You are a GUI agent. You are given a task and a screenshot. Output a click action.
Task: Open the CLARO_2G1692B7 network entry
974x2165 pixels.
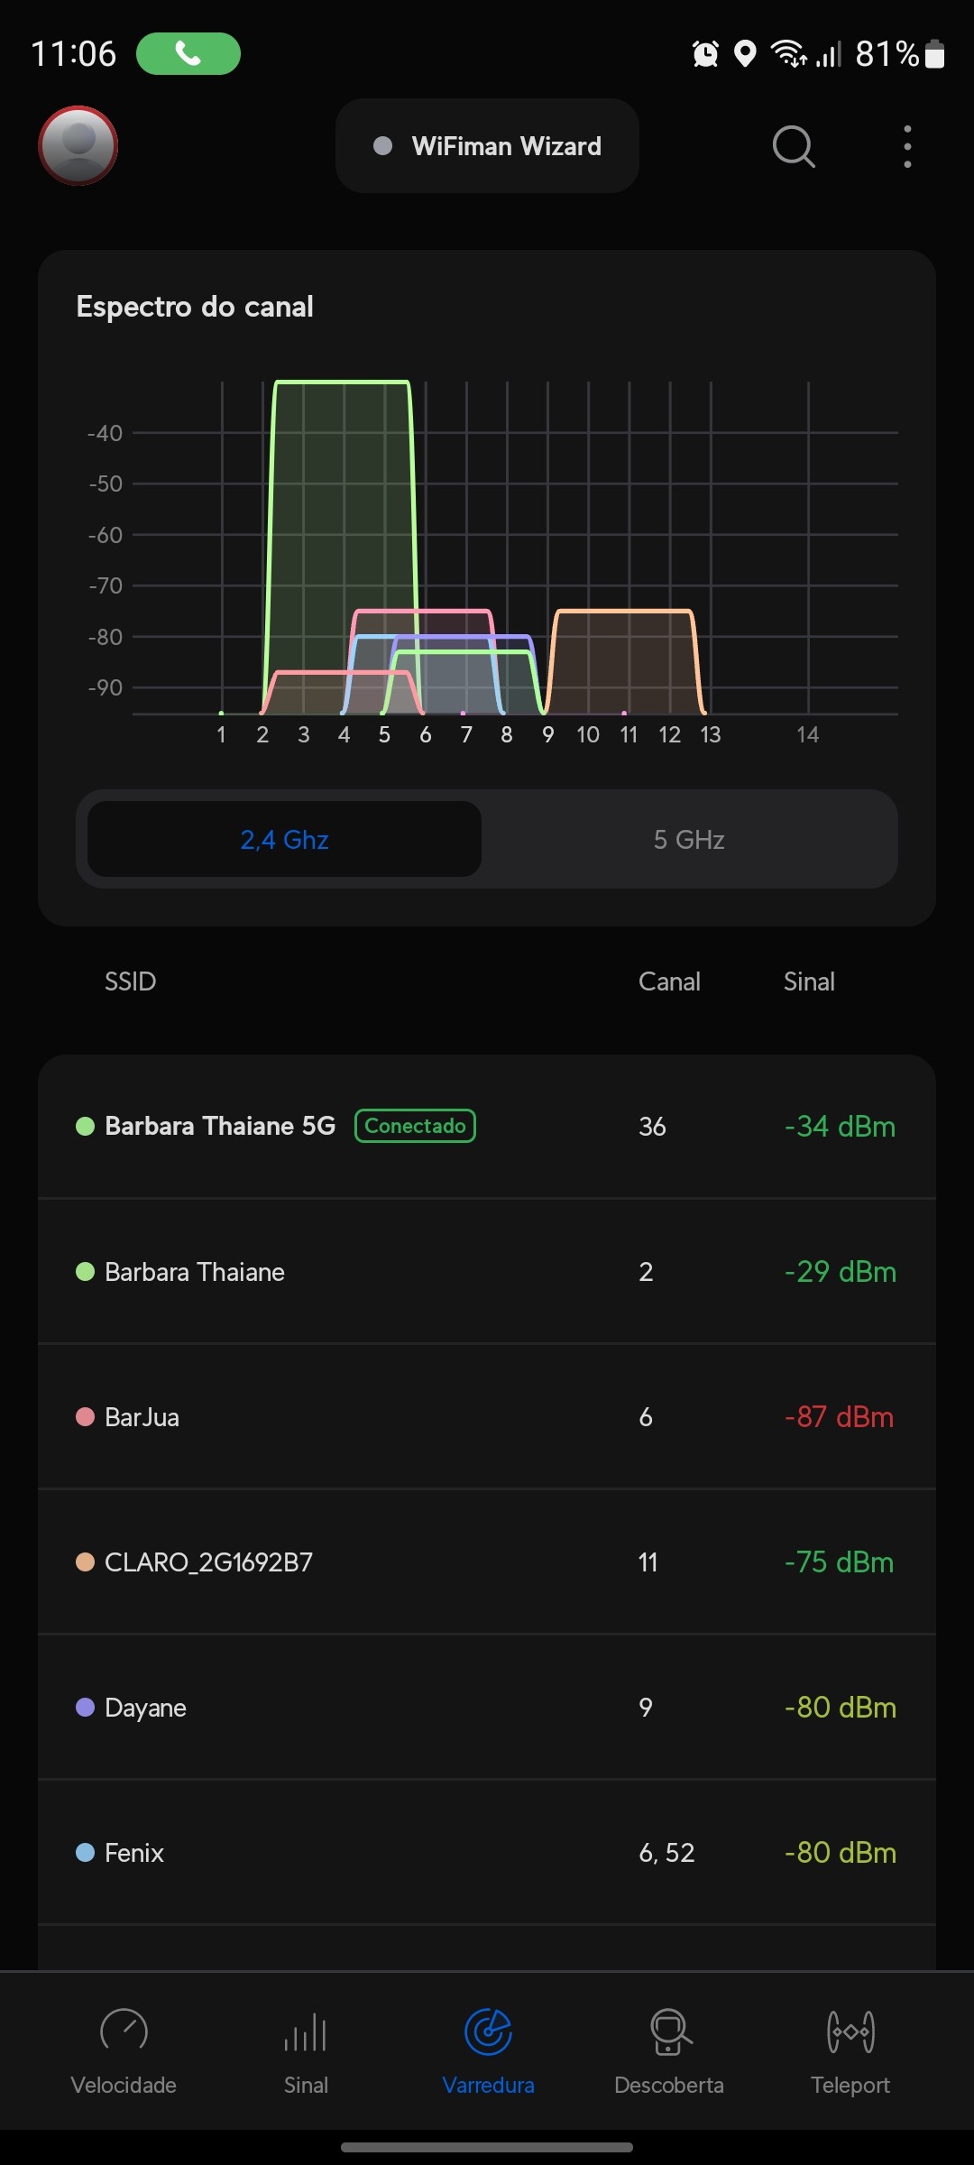(209, 1562)
